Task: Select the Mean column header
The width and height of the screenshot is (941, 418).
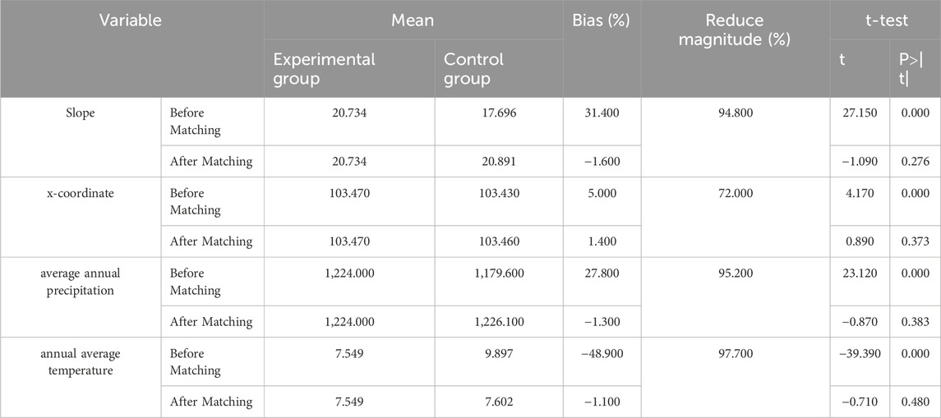Action: tap(413, 21)
